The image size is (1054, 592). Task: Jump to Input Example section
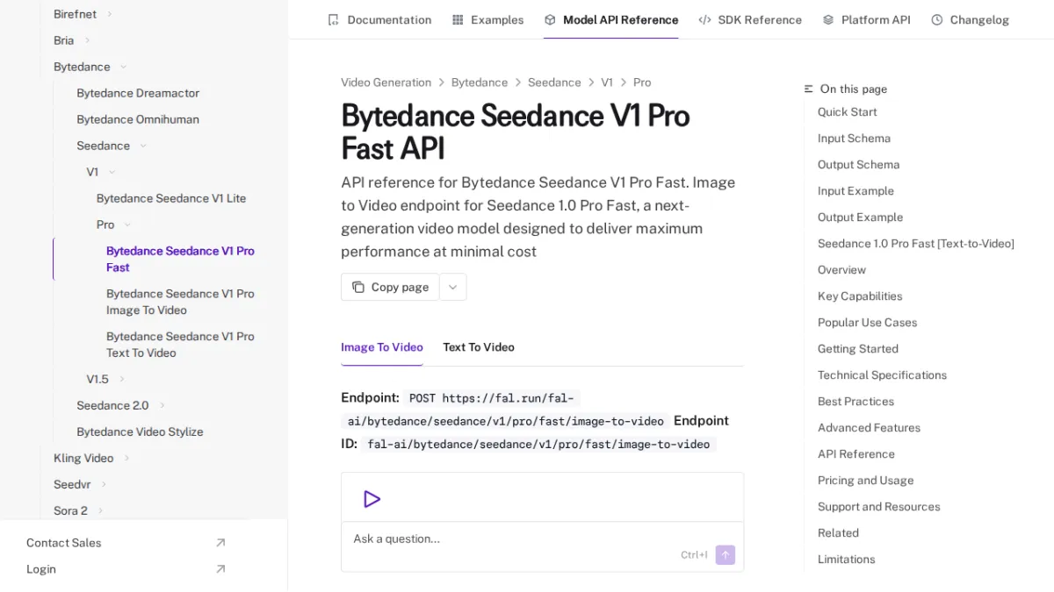tap(855, 191)
